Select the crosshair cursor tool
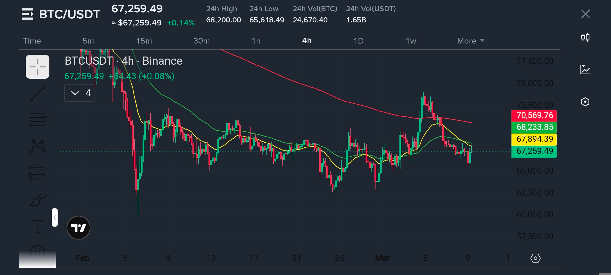Viewport: 611px width, 275px height. click(38, 67)
